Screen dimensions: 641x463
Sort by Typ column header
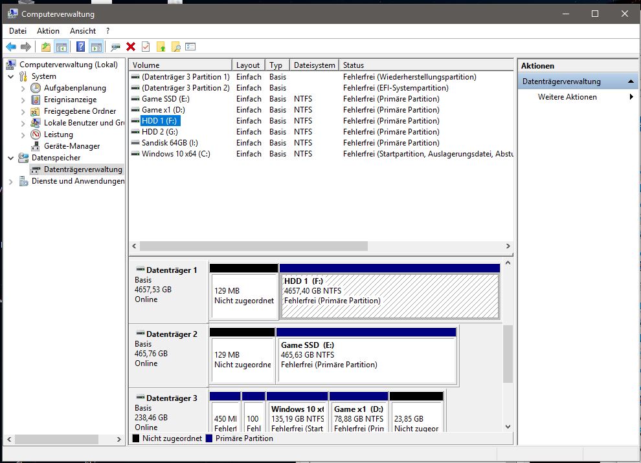277,65
